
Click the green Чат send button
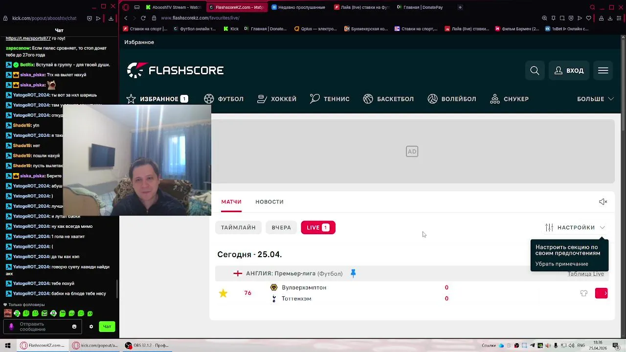pos(107,327)
